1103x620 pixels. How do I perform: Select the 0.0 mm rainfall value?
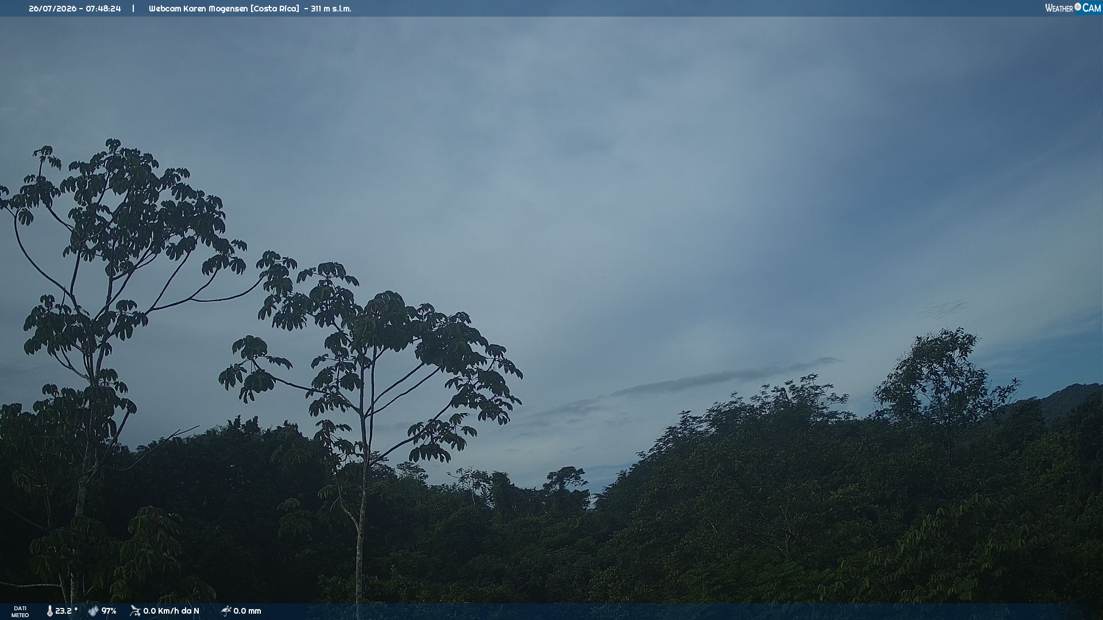point(247,611)
